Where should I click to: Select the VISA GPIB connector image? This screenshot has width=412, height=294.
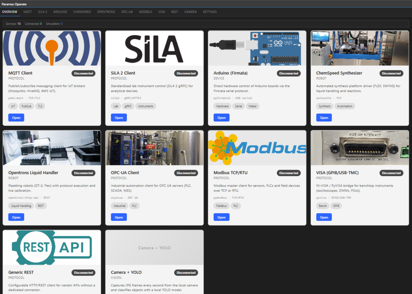tap(360, 148)
